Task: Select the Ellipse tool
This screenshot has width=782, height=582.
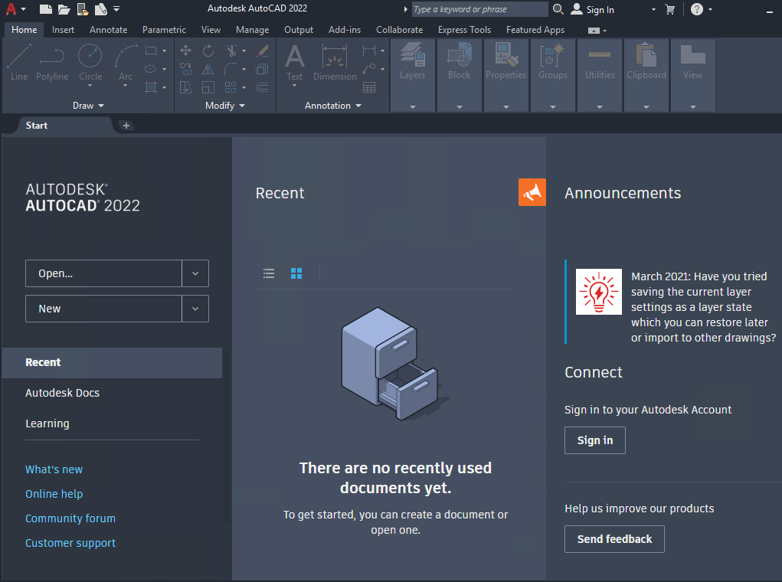Action: 151,69
